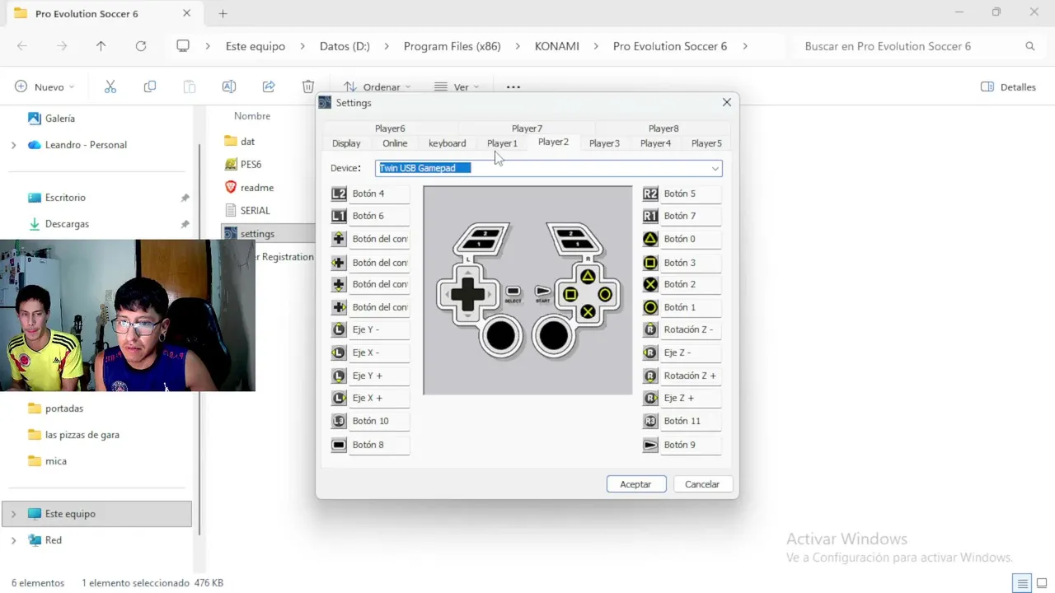Refresh the Explorer folder view
The height and width of the screenshot is (593, 1055).
point(141,46)
